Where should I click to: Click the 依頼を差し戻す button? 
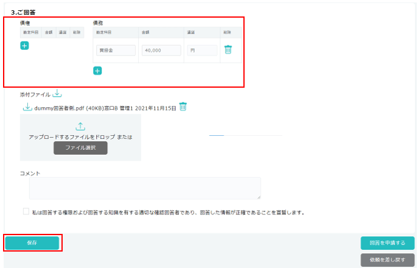coord(387,259)
